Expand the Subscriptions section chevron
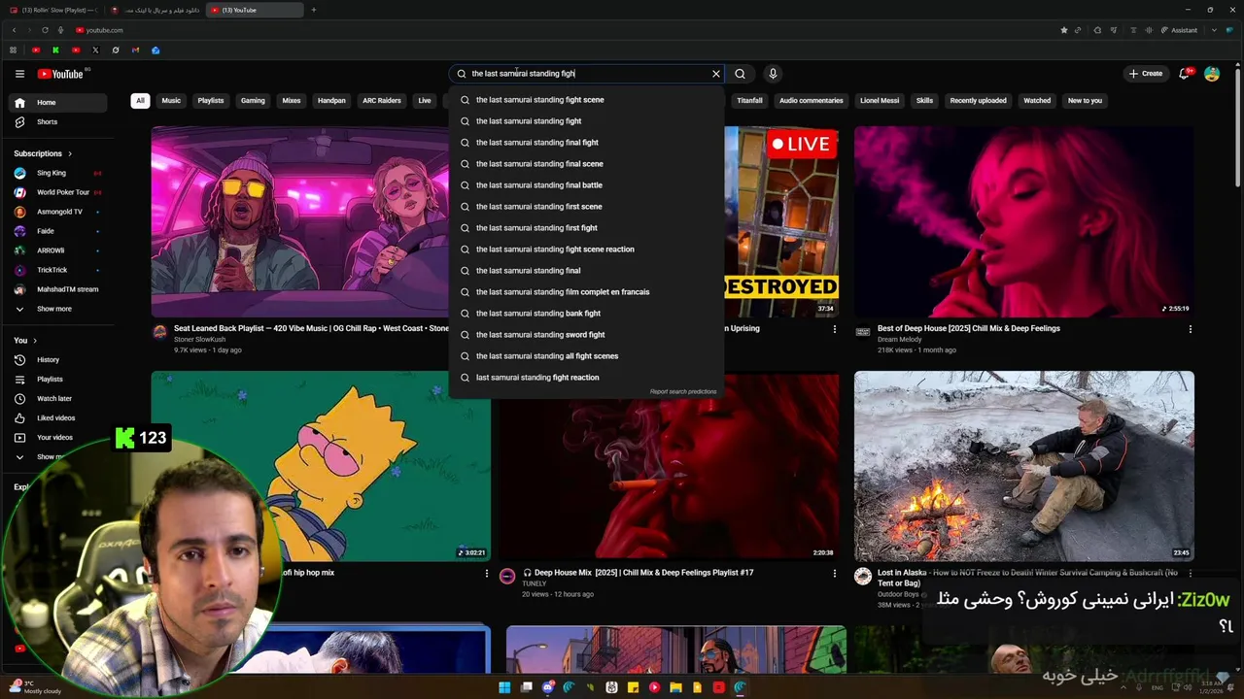1244x699 pixels. click(x=70, y=153)
